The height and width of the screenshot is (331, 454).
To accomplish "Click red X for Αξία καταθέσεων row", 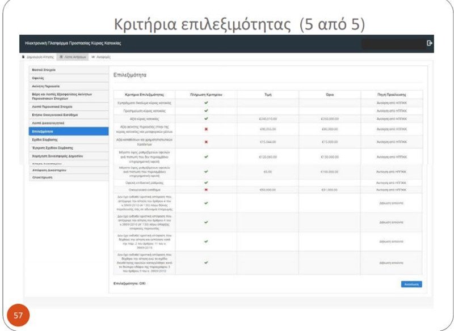I will [x=206, y=142].
